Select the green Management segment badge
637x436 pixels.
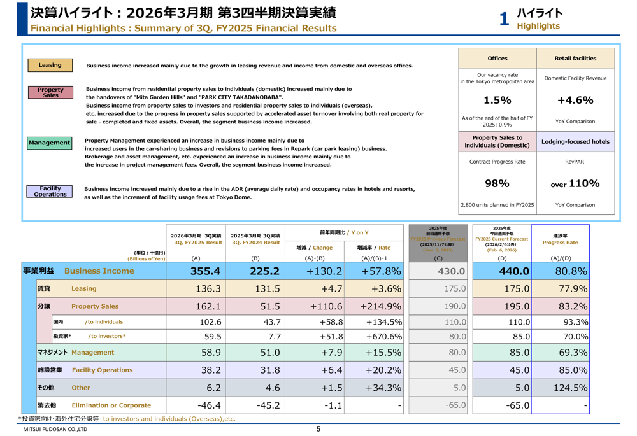pyautogui.click(x=50, y=143)
